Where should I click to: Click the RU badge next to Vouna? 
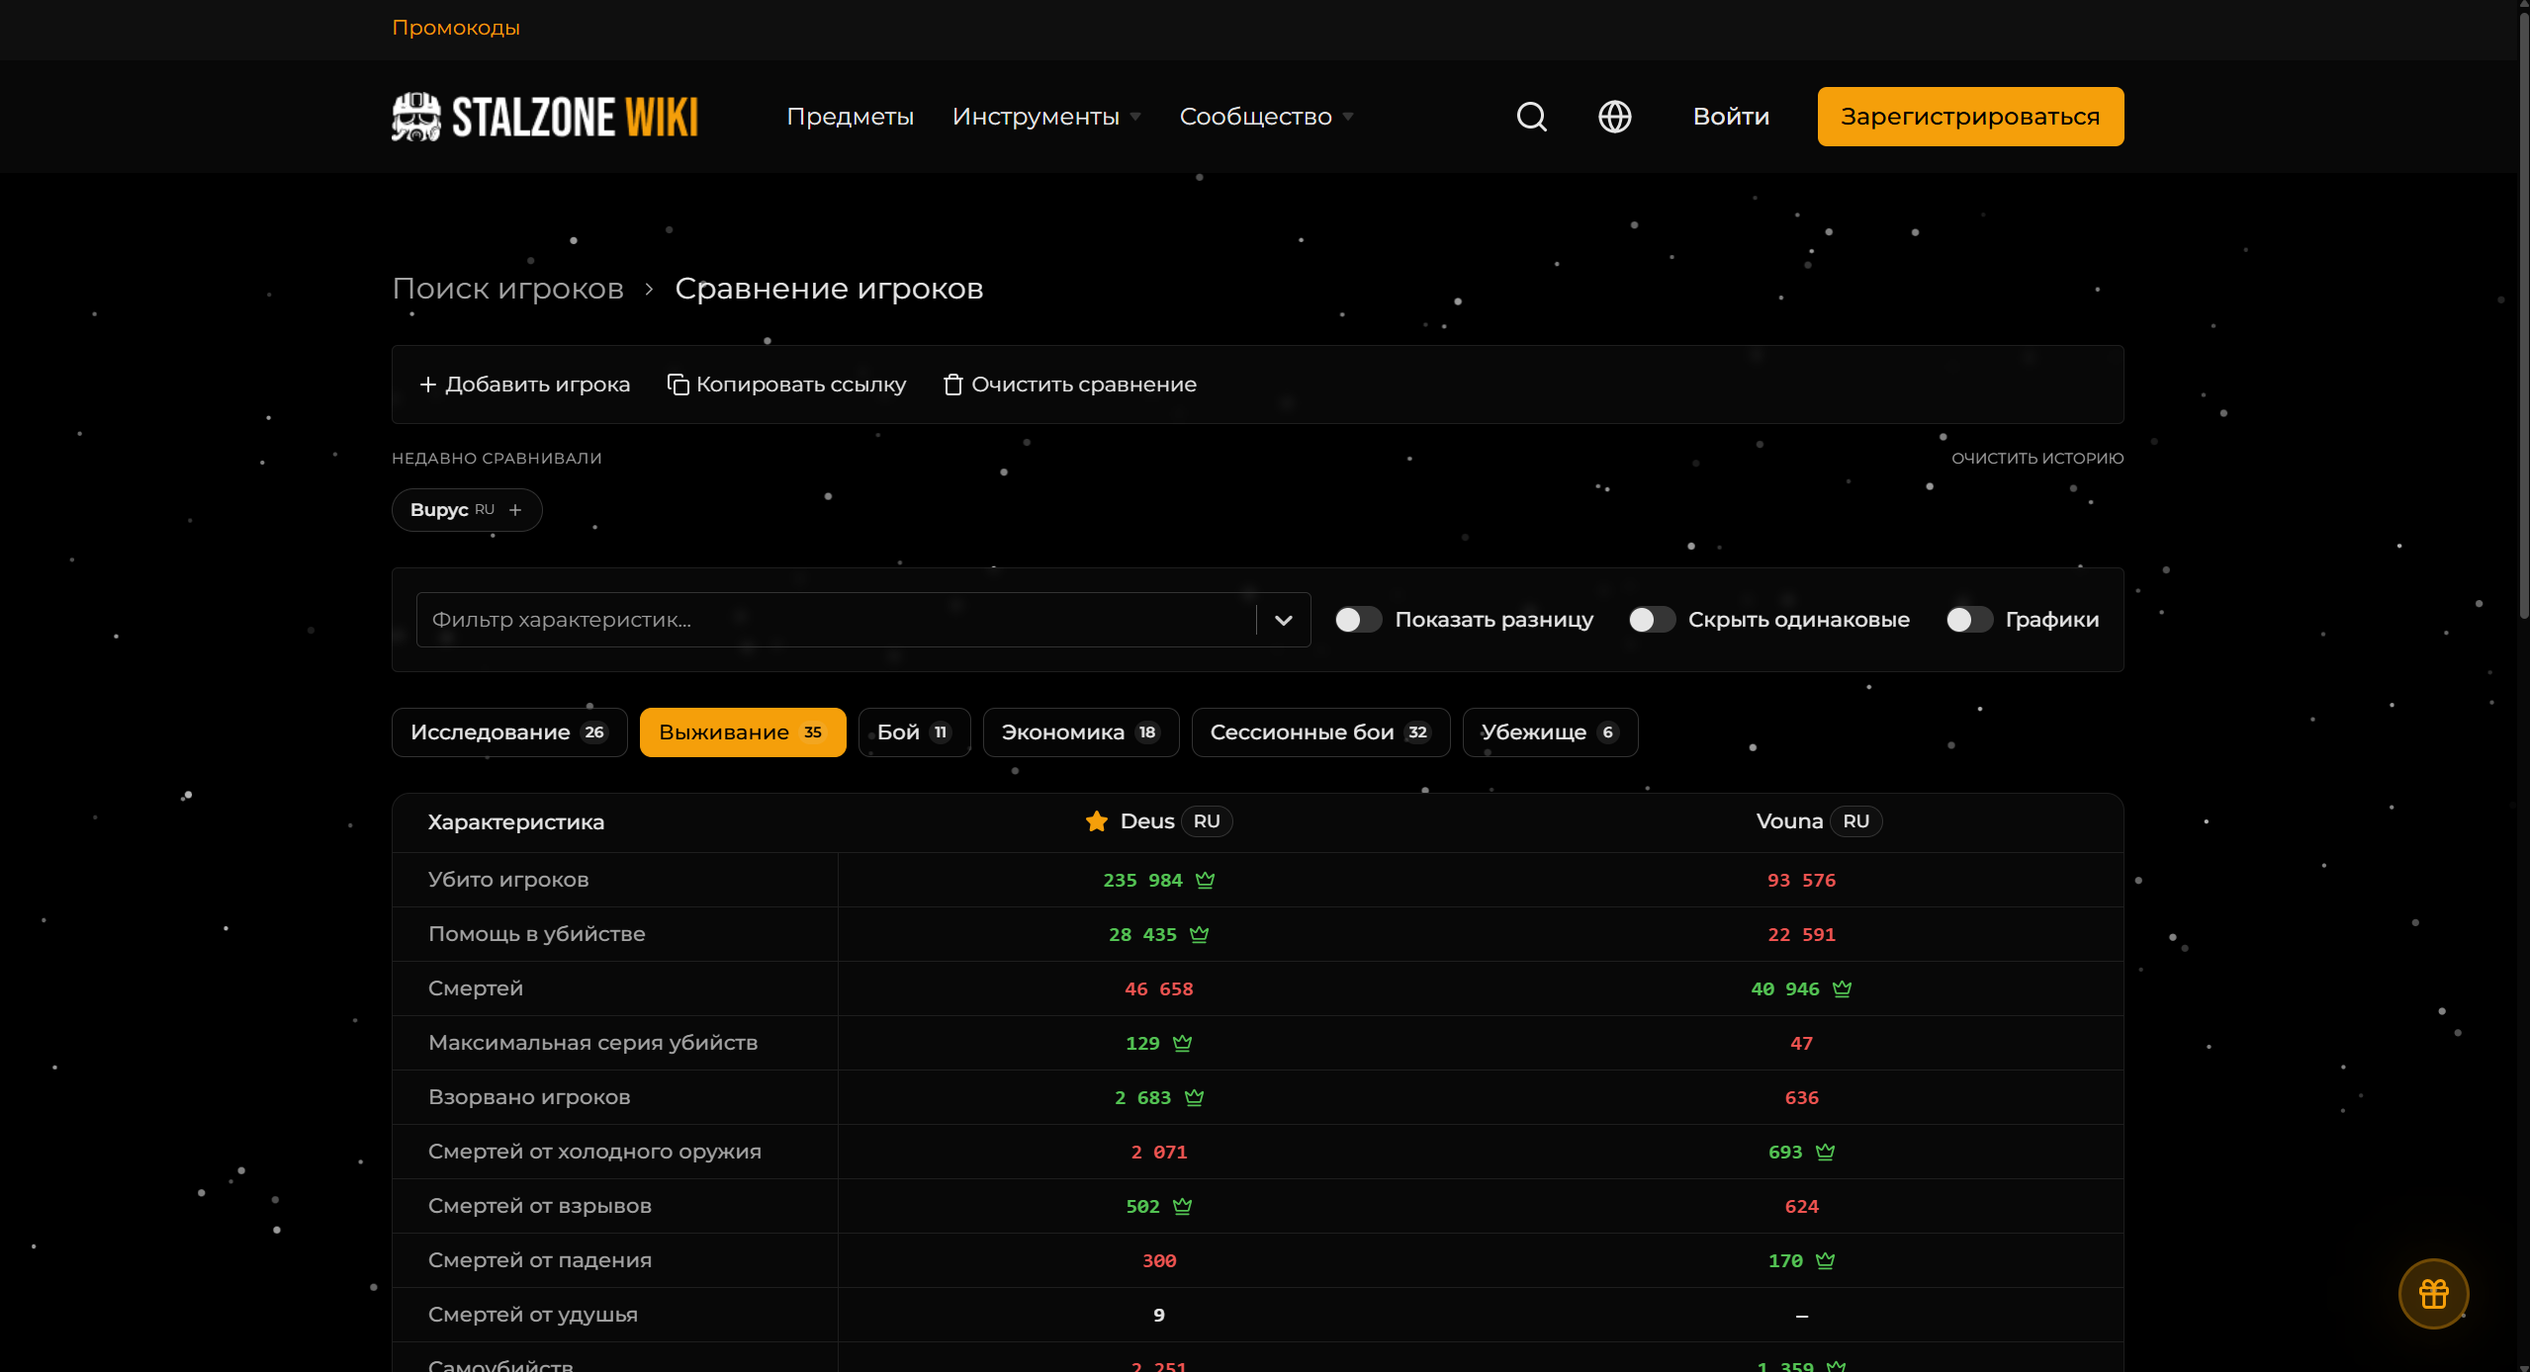pos(1855,821)
